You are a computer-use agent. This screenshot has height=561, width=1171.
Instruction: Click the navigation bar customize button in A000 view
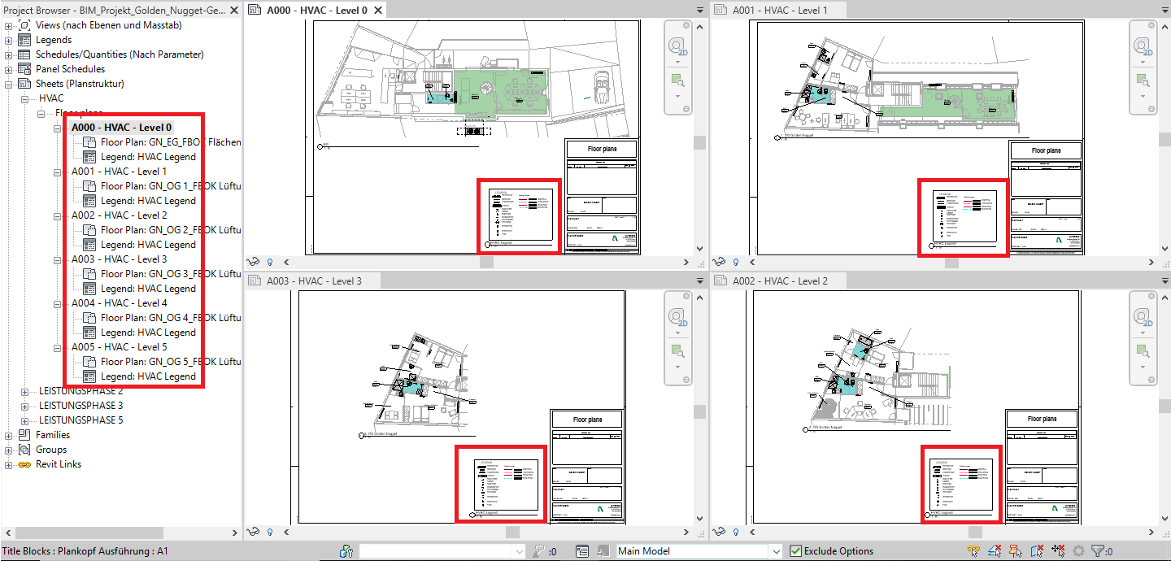[686, 109]
